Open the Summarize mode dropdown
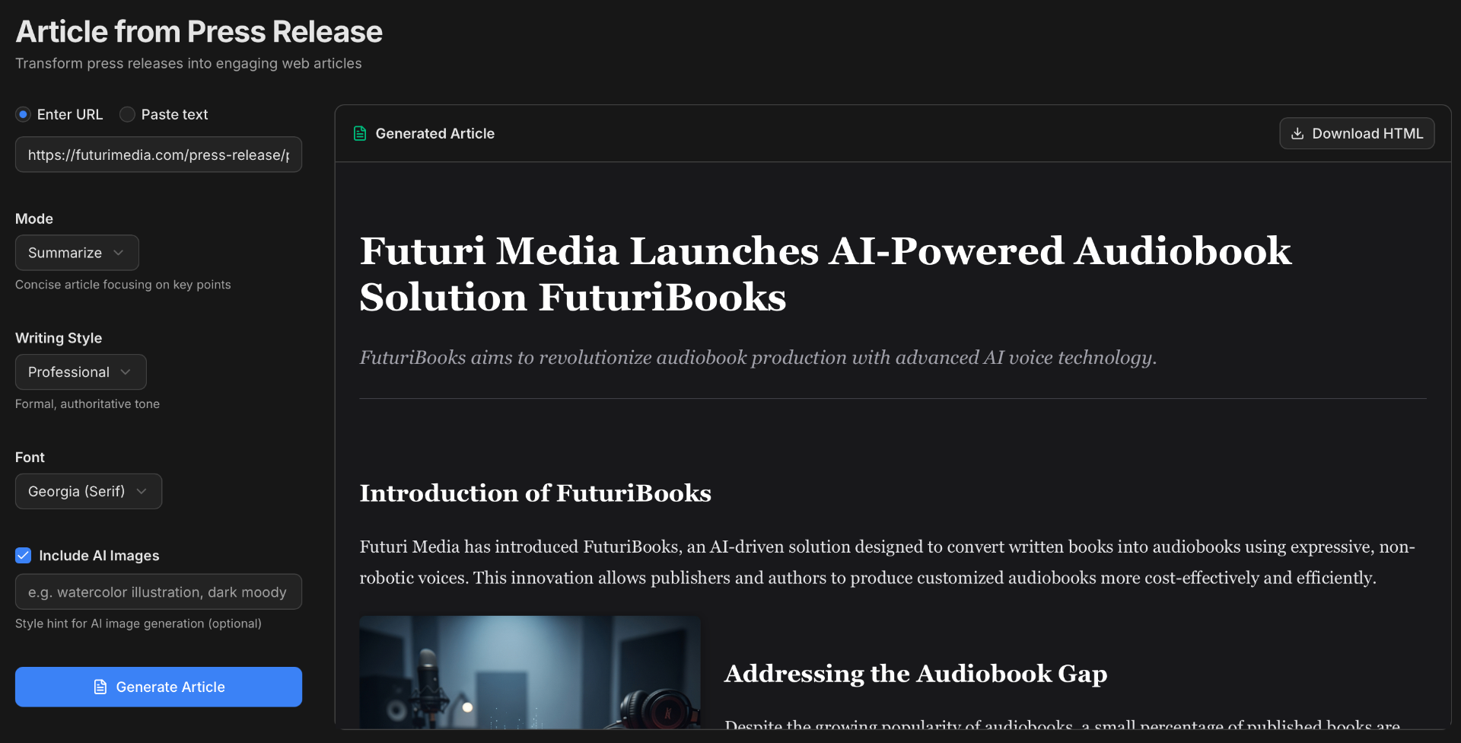 pyautogui.click(x=77, y=253)
